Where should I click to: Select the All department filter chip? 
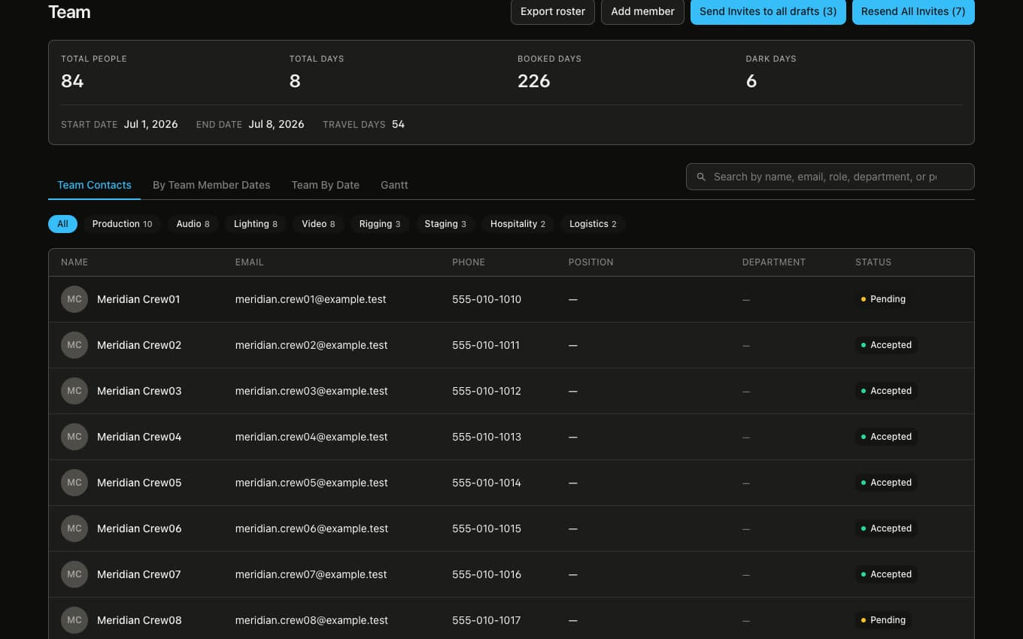tap(62, 224)
